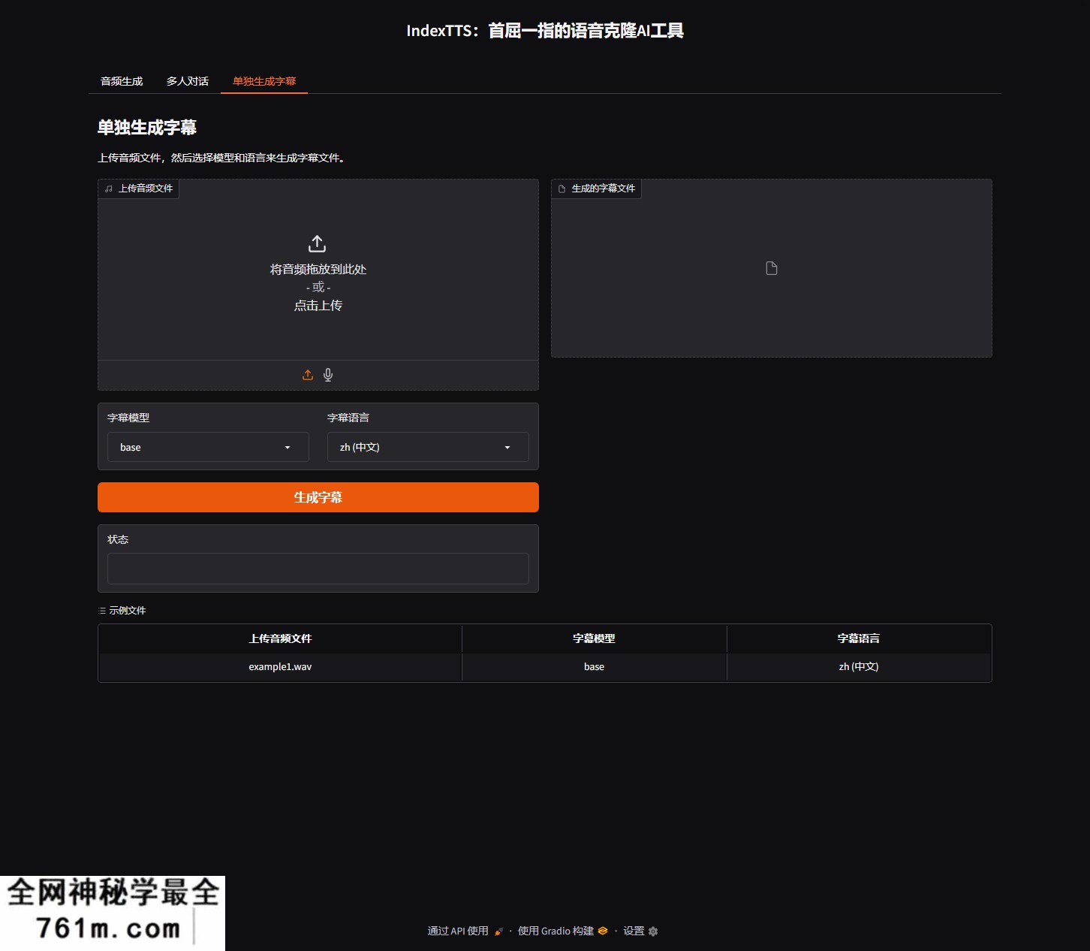Open the 设置 link in the footer
This screenshot has width=1090, height=951.
tap(640, 931)
